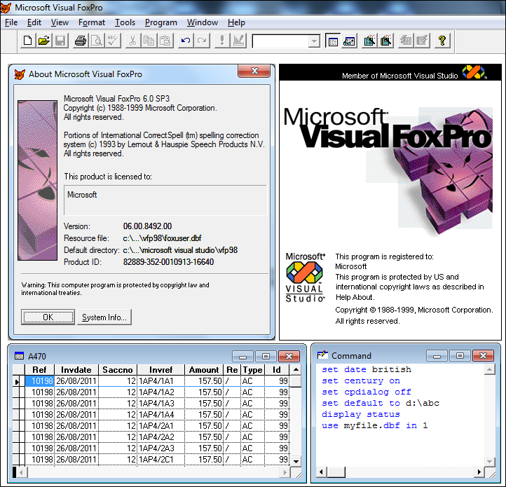Click the Type column header

tap(253, 370)
